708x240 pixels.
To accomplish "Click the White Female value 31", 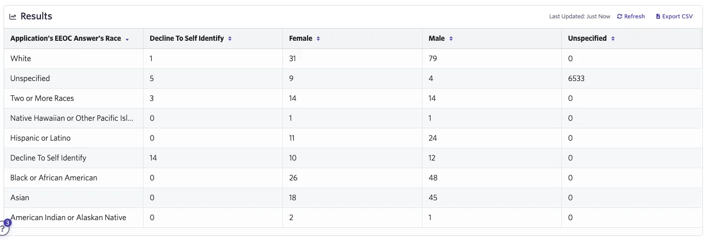I will (293, 59).
